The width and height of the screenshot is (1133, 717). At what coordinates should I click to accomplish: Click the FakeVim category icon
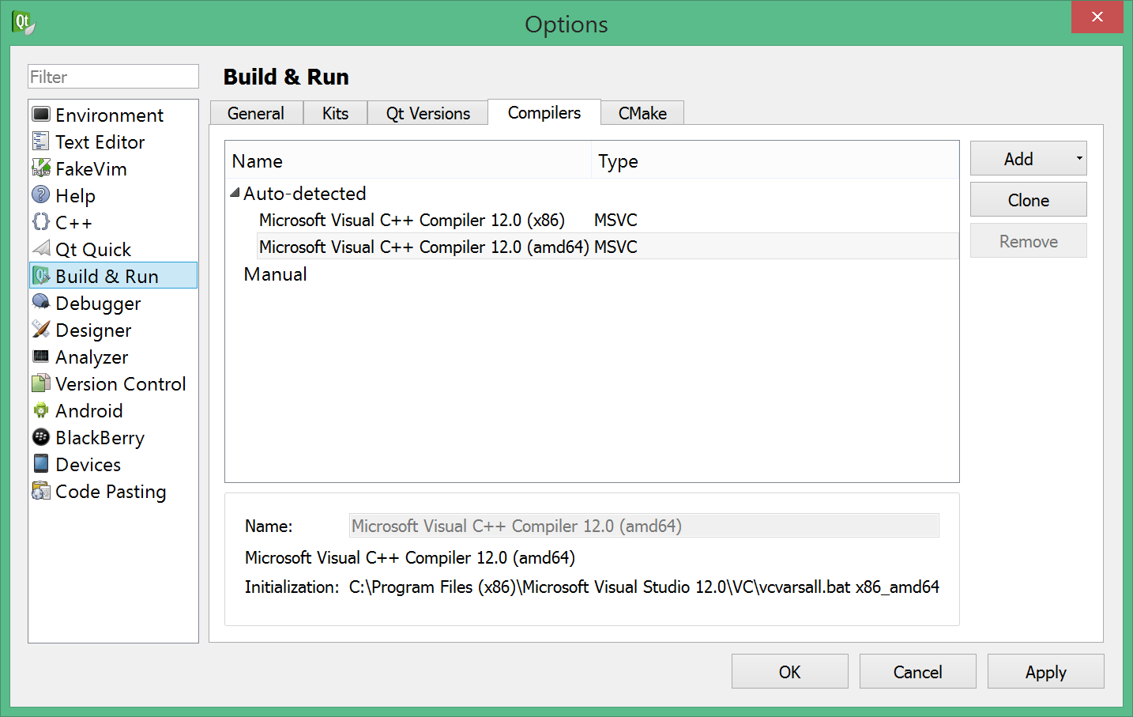(41, 168)
